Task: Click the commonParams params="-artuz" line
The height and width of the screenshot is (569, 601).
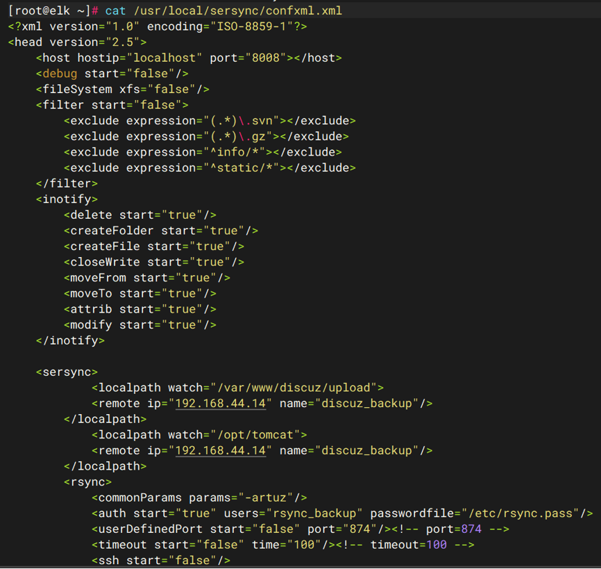Action: 199,498
